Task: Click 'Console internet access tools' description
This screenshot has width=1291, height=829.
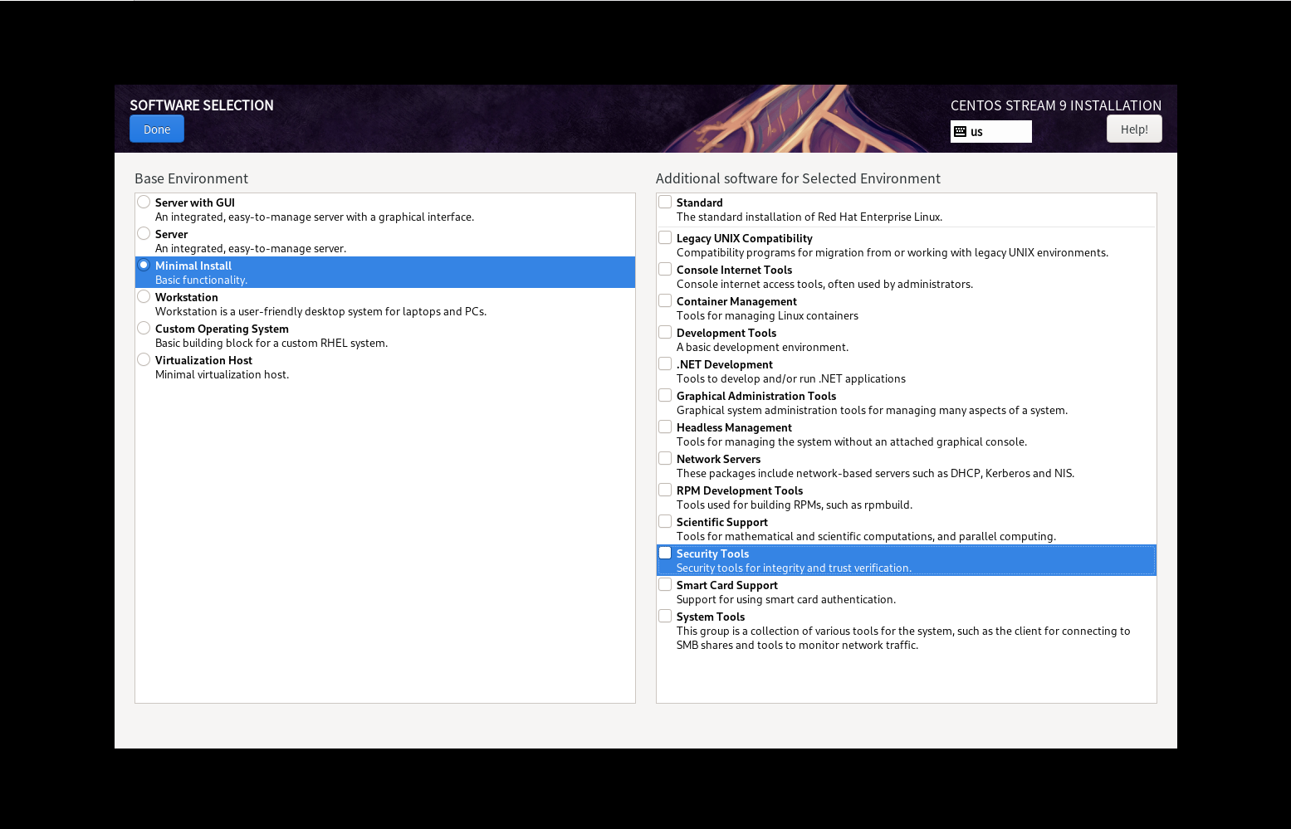Action: (824, 284)
